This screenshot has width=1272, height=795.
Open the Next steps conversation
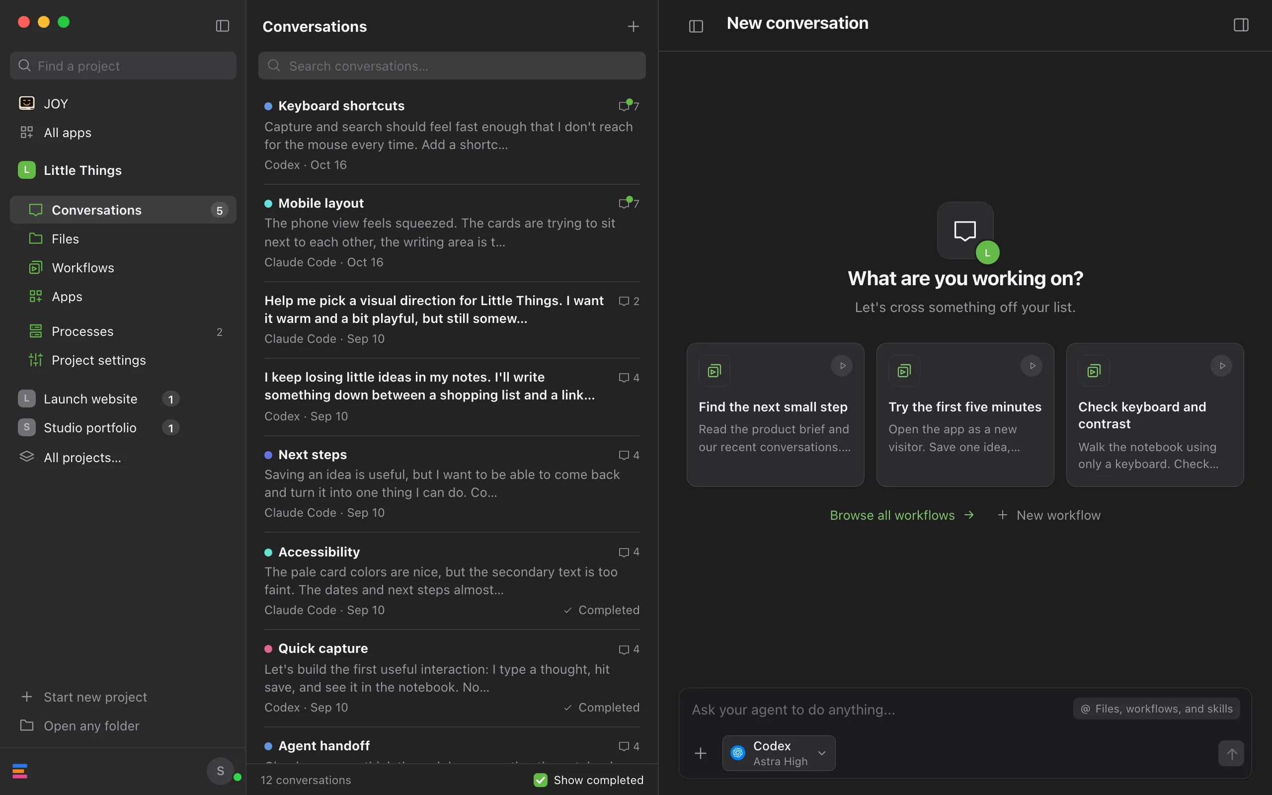(452, 483)
